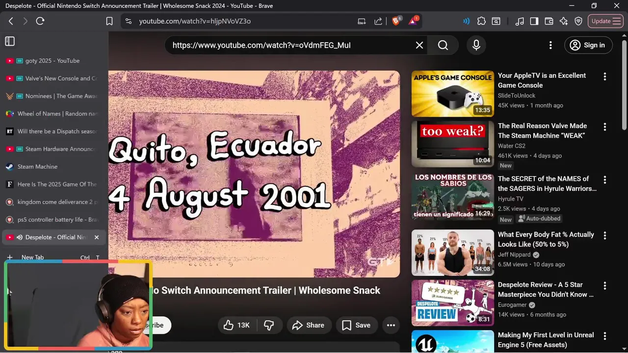Clear YouTube search box with X
628x353 pixels.
(419, 45)
